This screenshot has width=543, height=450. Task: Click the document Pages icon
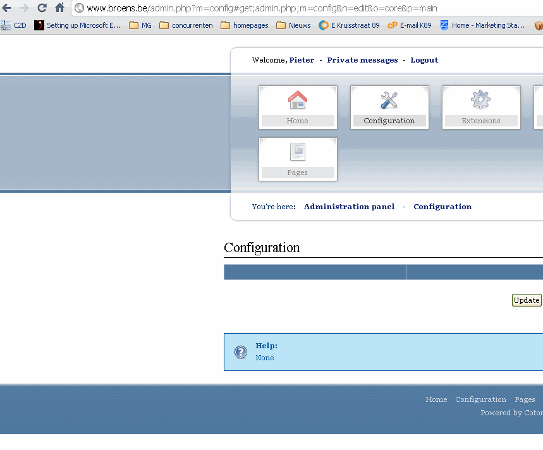click(x=298, y=152)
